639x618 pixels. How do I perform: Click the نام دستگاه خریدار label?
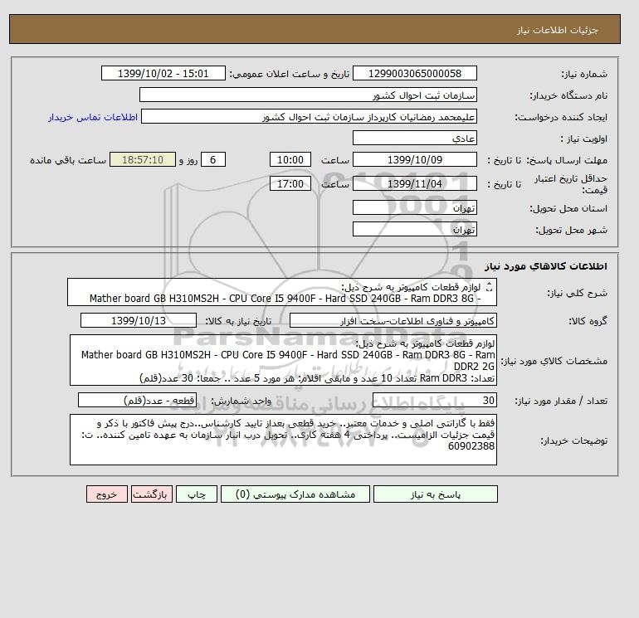pyautogui.click(x=568, y=95)
